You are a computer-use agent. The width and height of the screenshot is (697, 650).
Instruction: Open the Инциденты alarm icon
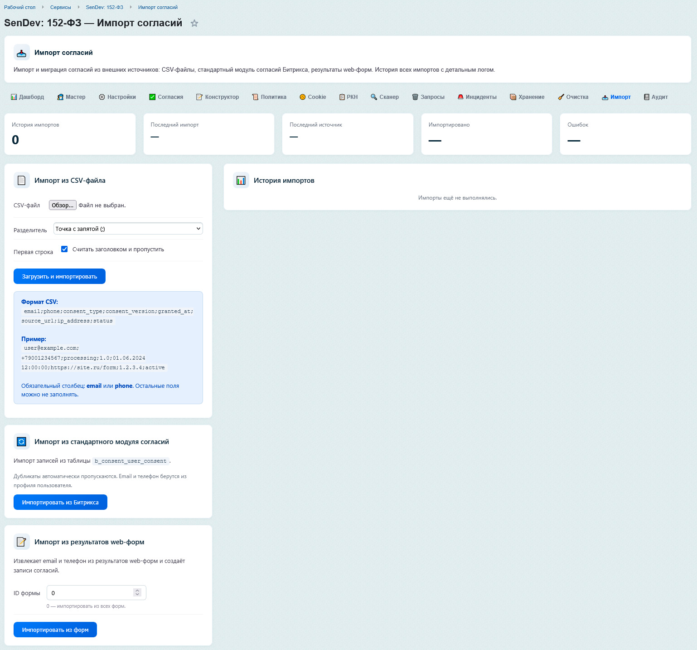point(460,97)
